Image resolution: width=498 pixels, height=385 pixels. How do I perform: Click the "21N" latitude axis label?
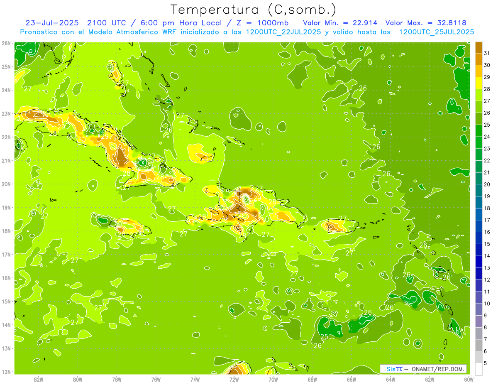[x=6, y=161]
